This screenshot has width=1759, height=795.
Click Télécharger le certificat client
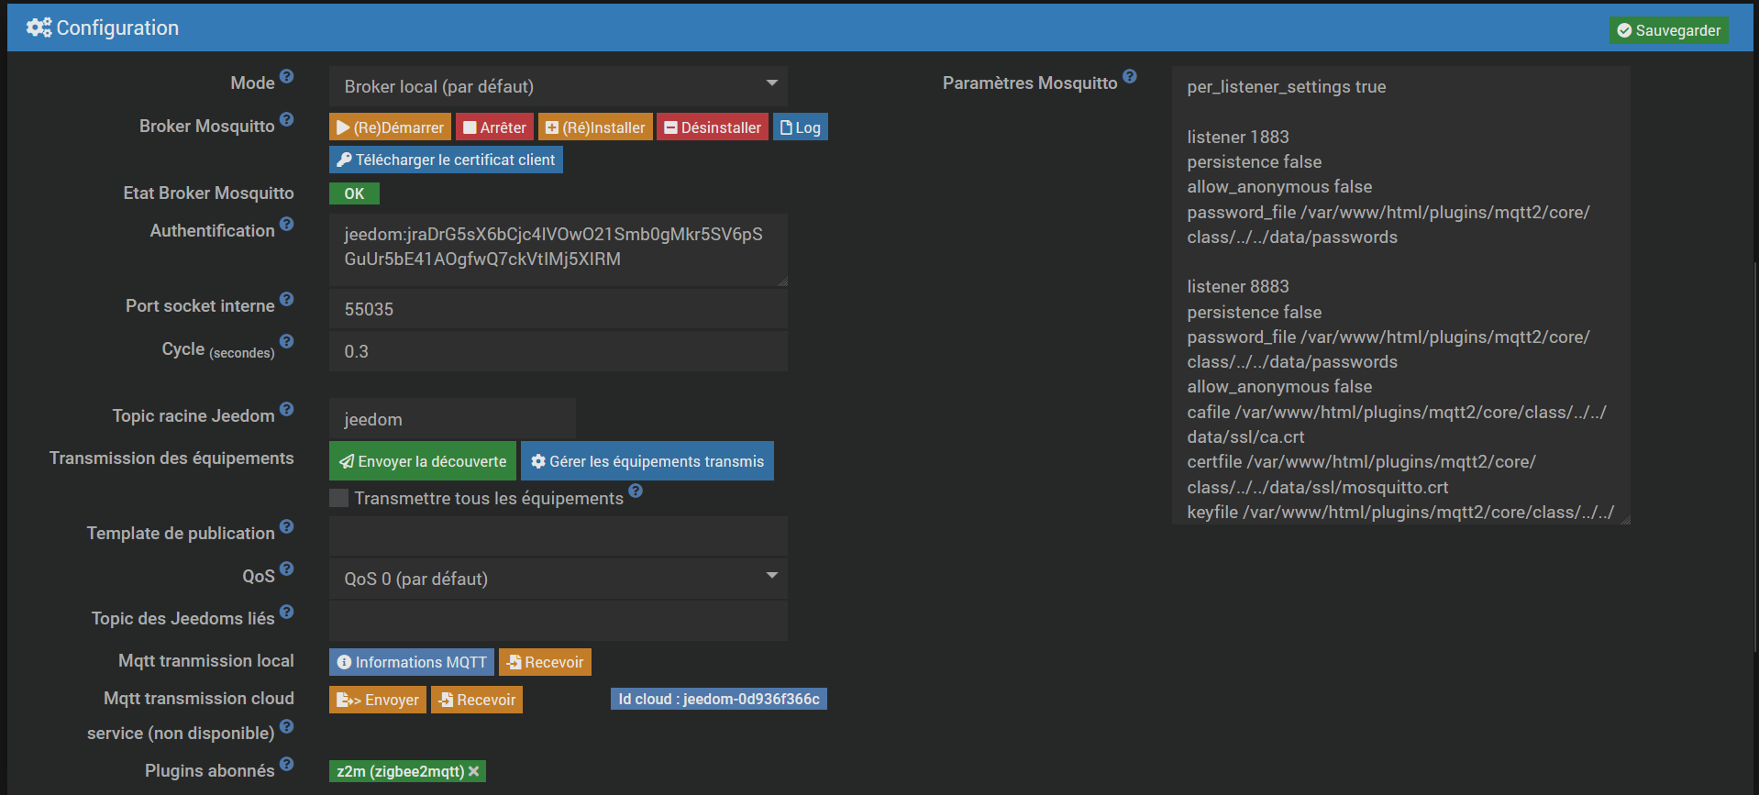pos(446,160)
